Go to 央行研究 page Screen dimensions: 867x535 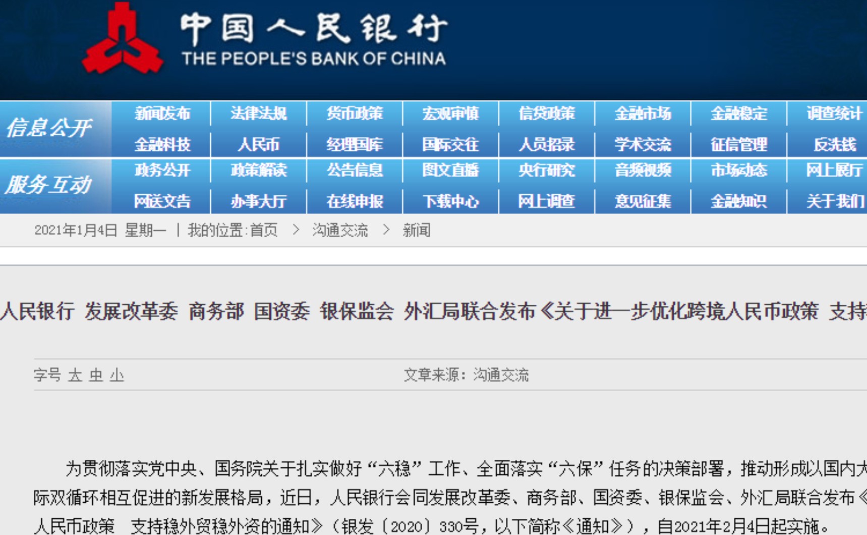coord(547,170)
